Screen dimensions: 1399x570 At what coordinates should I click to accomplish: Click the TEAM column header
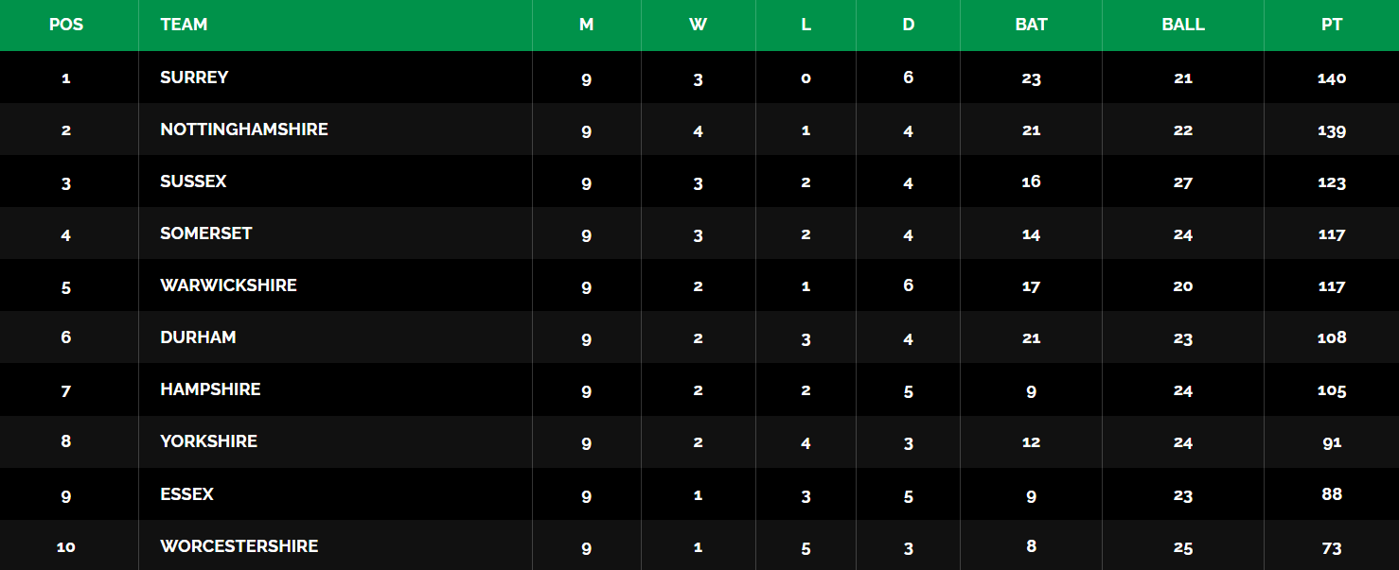coord(184,25)
